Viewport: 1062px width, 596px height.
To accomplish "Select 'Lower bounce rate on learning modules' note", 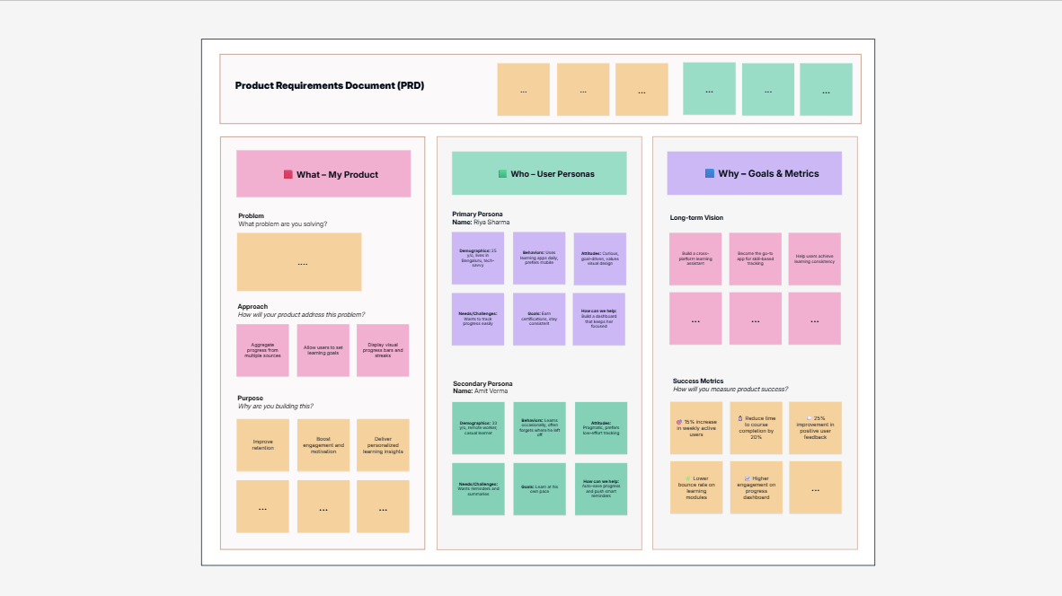I will [696, 487].
